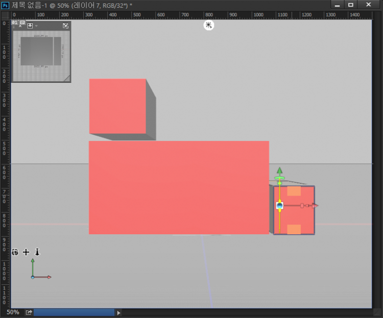The image size is (383, 318).
Task: Click the 3D camera pan icon
Action: point(26,252)
